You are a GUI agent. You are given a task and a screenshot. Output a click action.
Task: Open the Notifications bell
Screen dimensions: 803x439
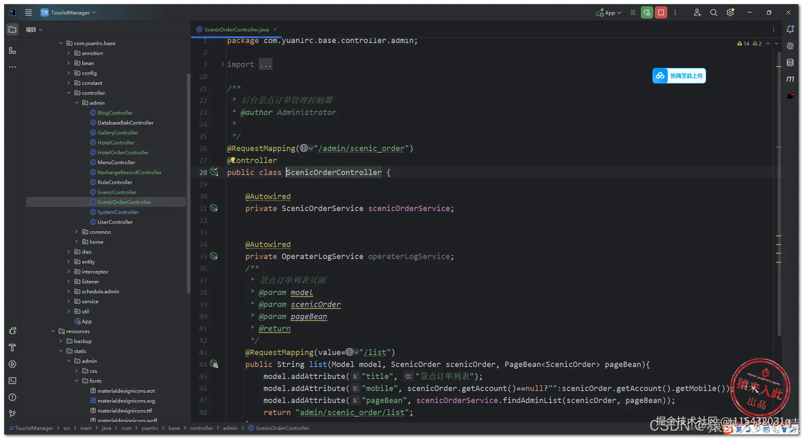[790, 29]
